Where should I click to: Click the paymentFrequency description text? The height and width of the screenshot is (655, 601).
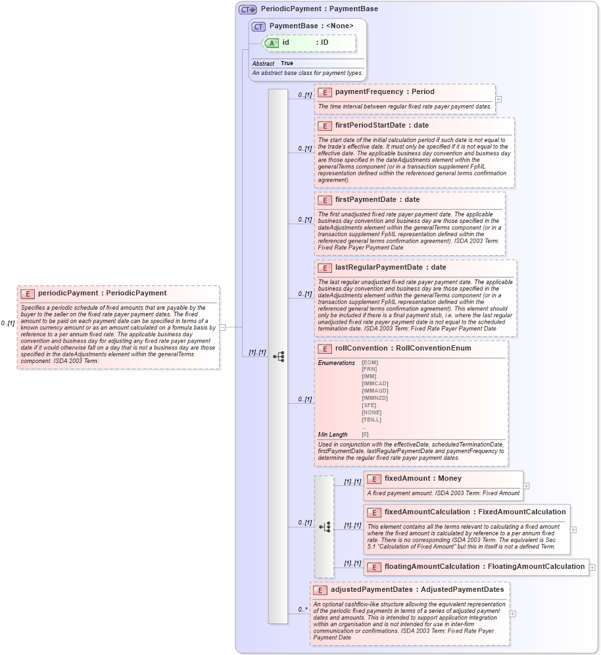(404, 107)
